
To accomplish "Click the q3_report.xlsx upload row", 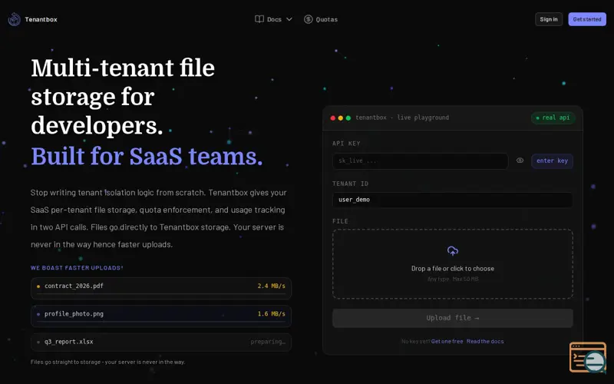I will pyautogui.click(x=161, y=342).
